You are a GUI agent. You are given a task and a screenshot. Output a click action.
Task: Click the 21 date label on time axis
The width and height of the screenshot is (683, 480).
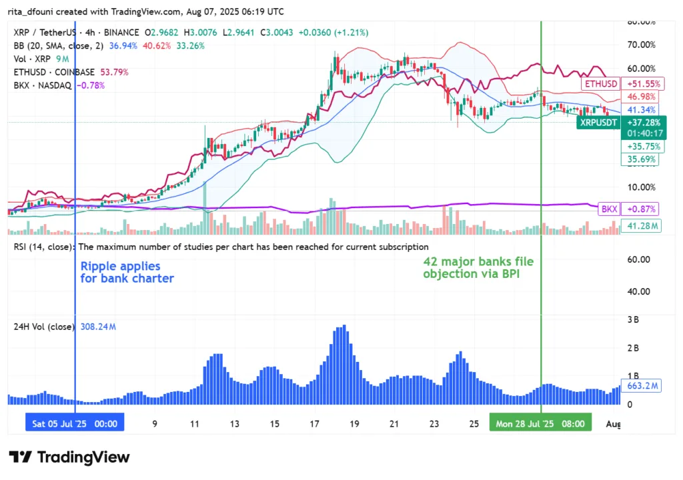[394, 424]
